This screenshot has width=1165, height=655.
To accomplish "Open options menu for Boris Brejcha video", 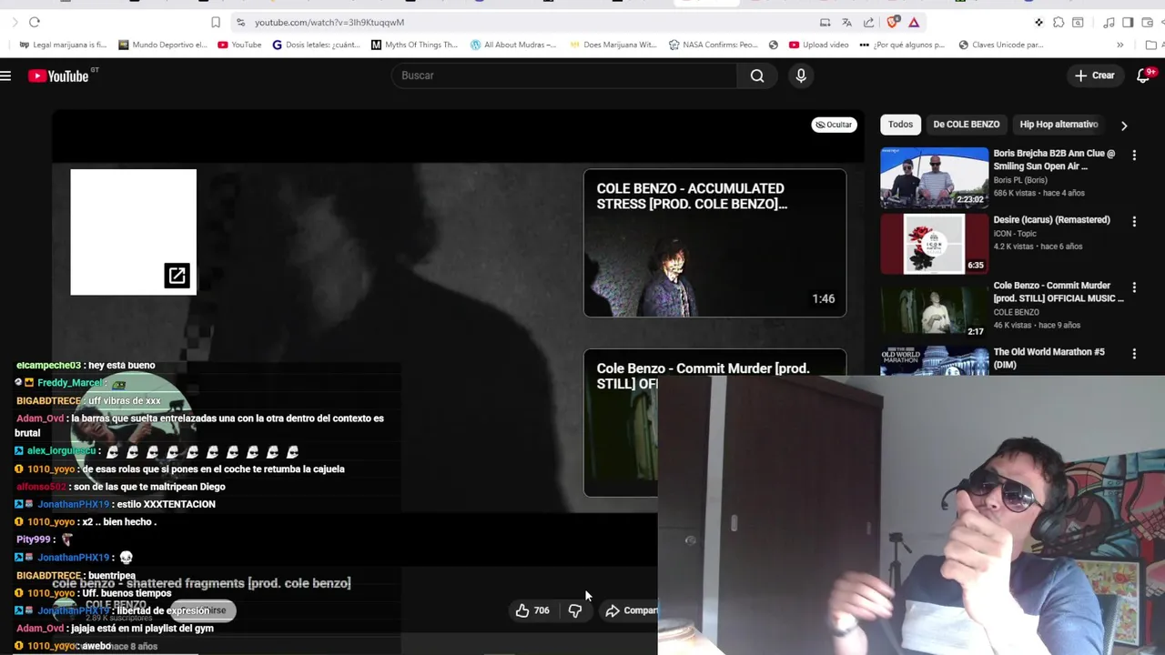I will 1134,156.
